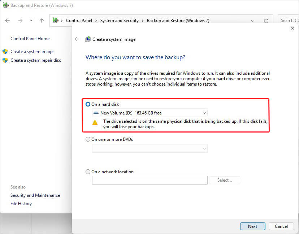Open the DVD drive dropdown
Image resolution: width=299 pixels, height=234 pixels.
click(150, 148)
